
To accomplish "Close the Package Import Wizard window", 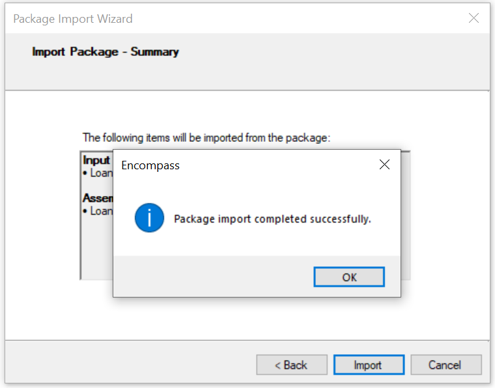I will coord(474,18).
